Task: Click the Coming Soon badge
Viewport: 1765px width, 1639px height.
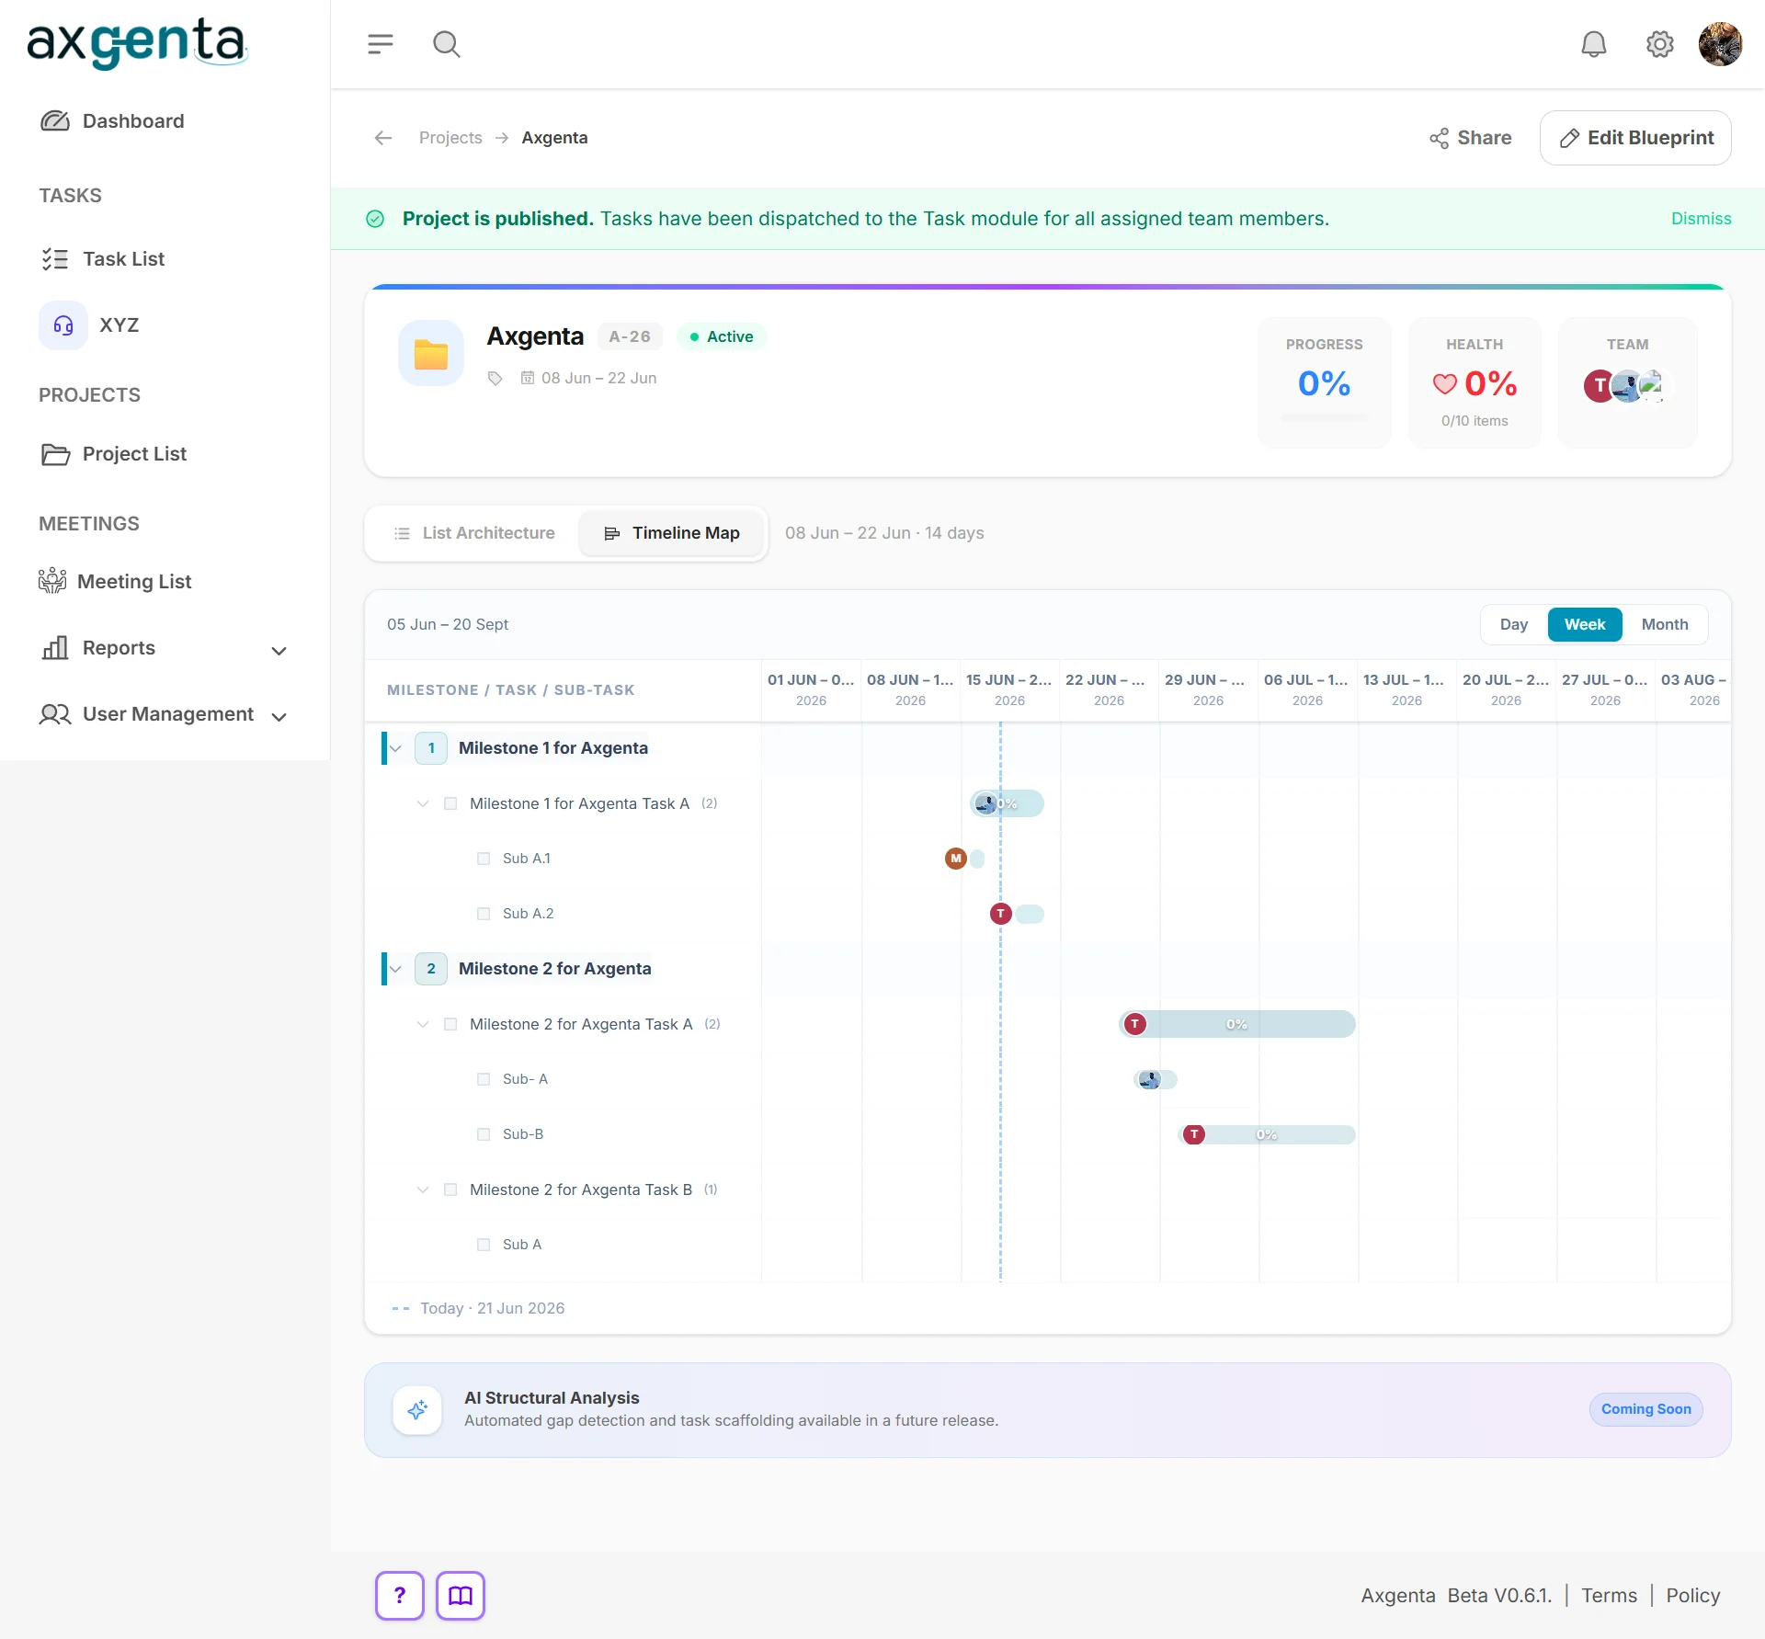Action: [1645, 1409]
